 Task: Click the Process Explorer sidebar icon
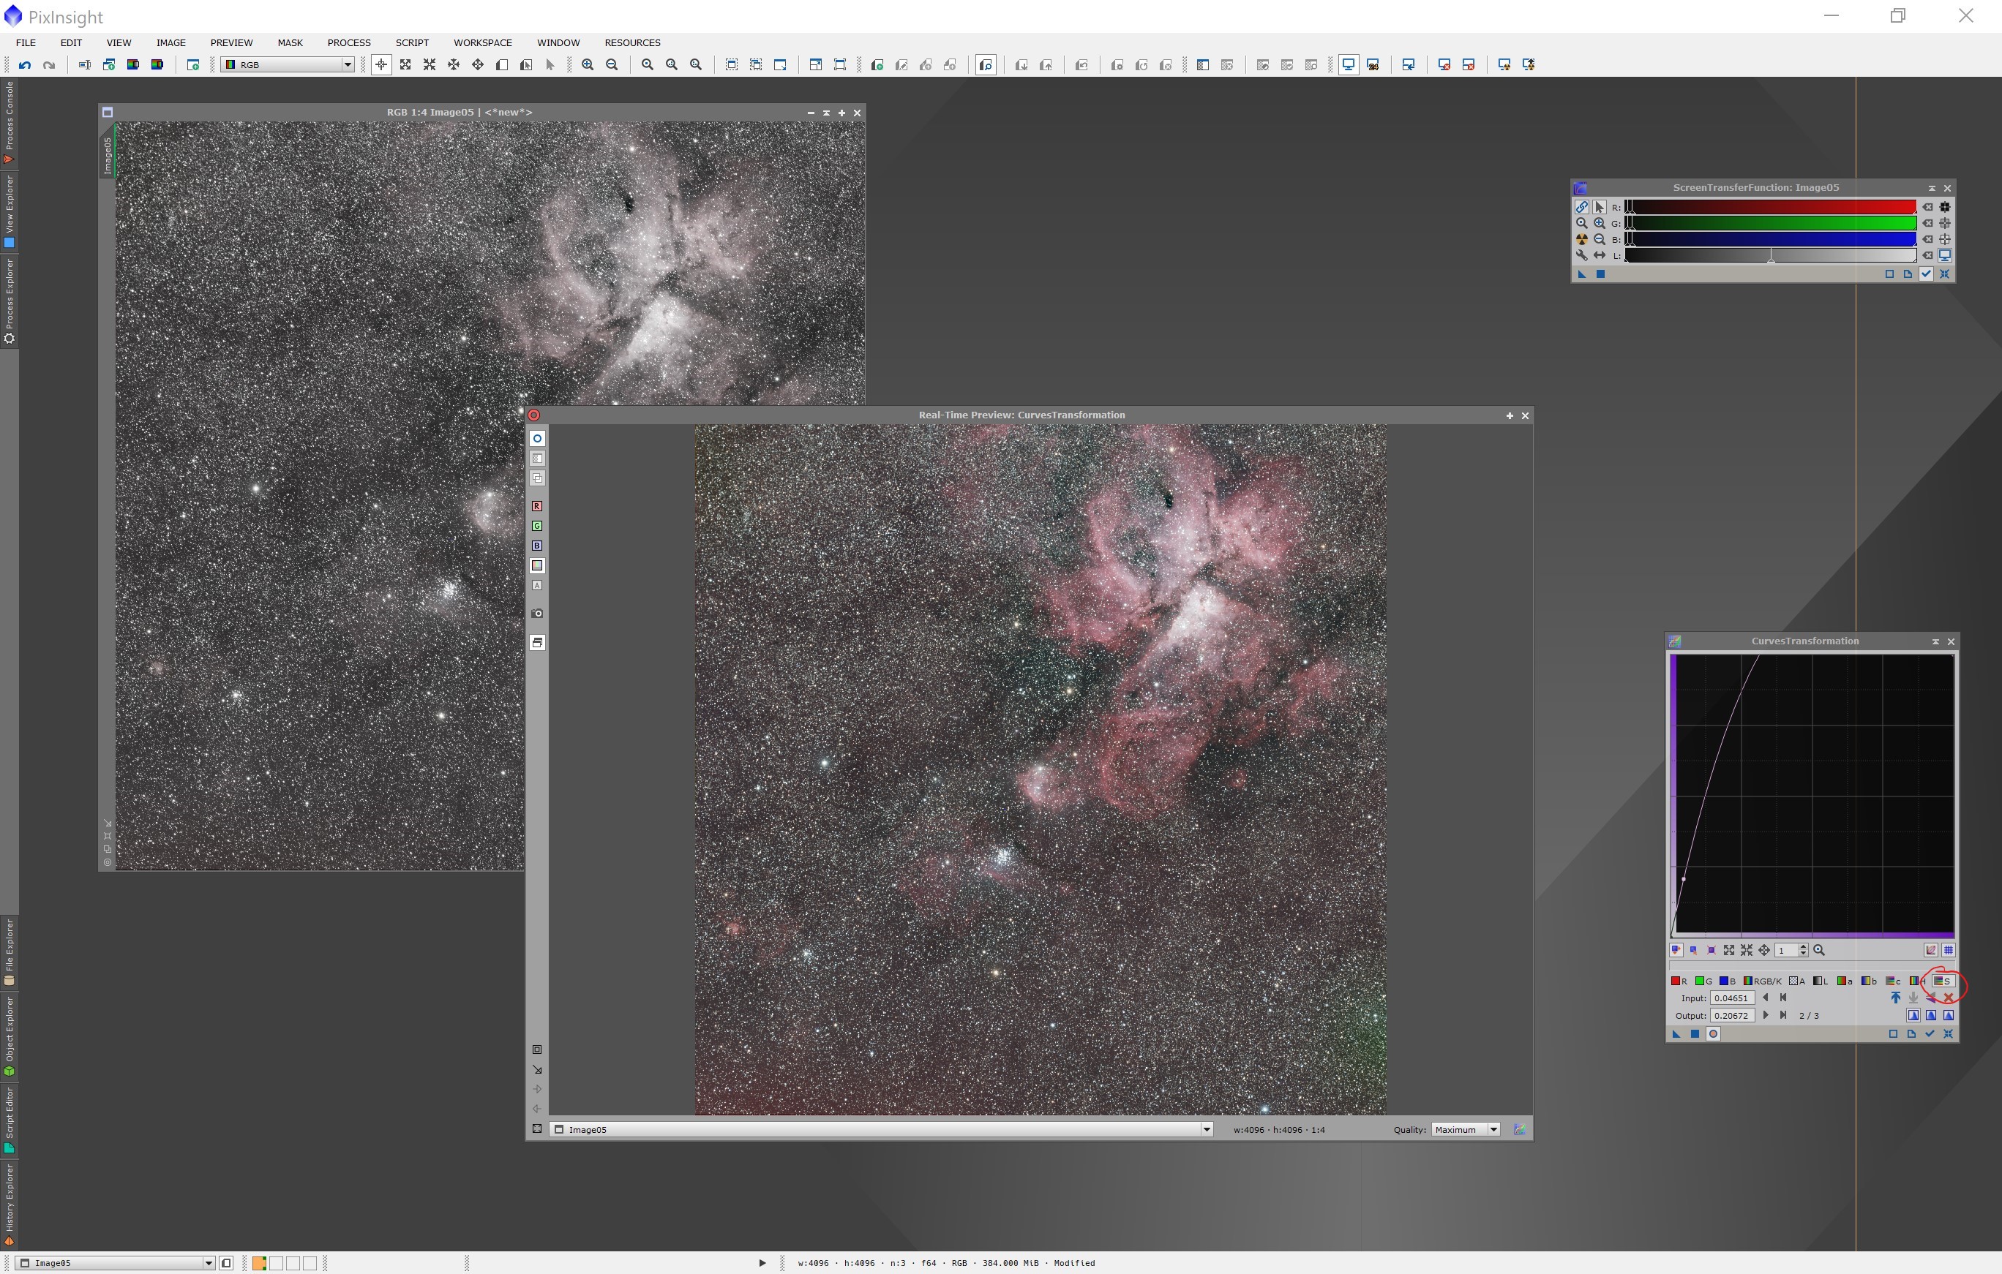pos(9,301)
